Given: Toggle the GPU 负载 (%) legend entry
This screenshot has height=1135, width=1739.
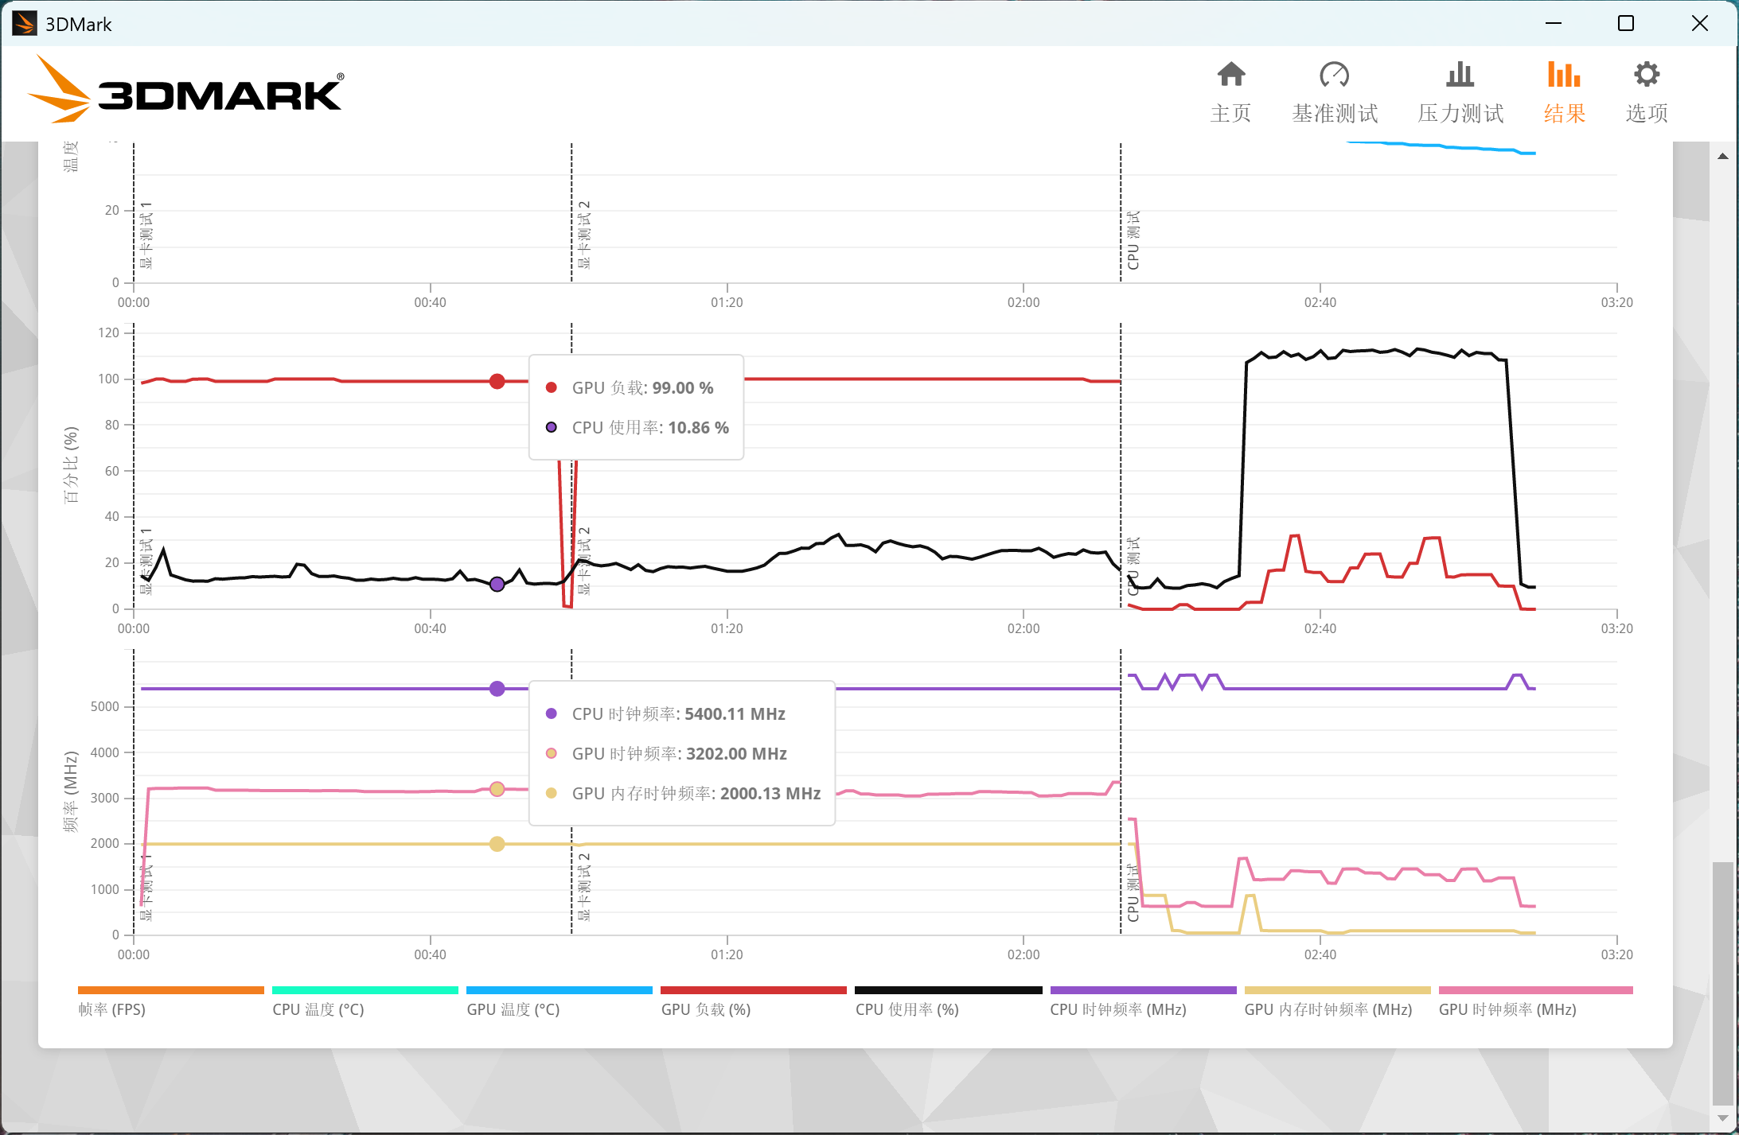Looking at the screenshot, I should click(x=705, y=1009).
